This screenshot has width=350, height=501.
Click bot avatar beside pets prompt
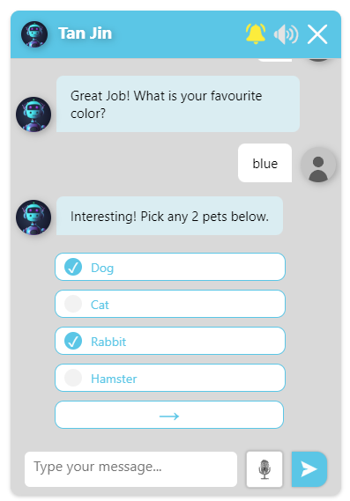[x=34, y=217]
